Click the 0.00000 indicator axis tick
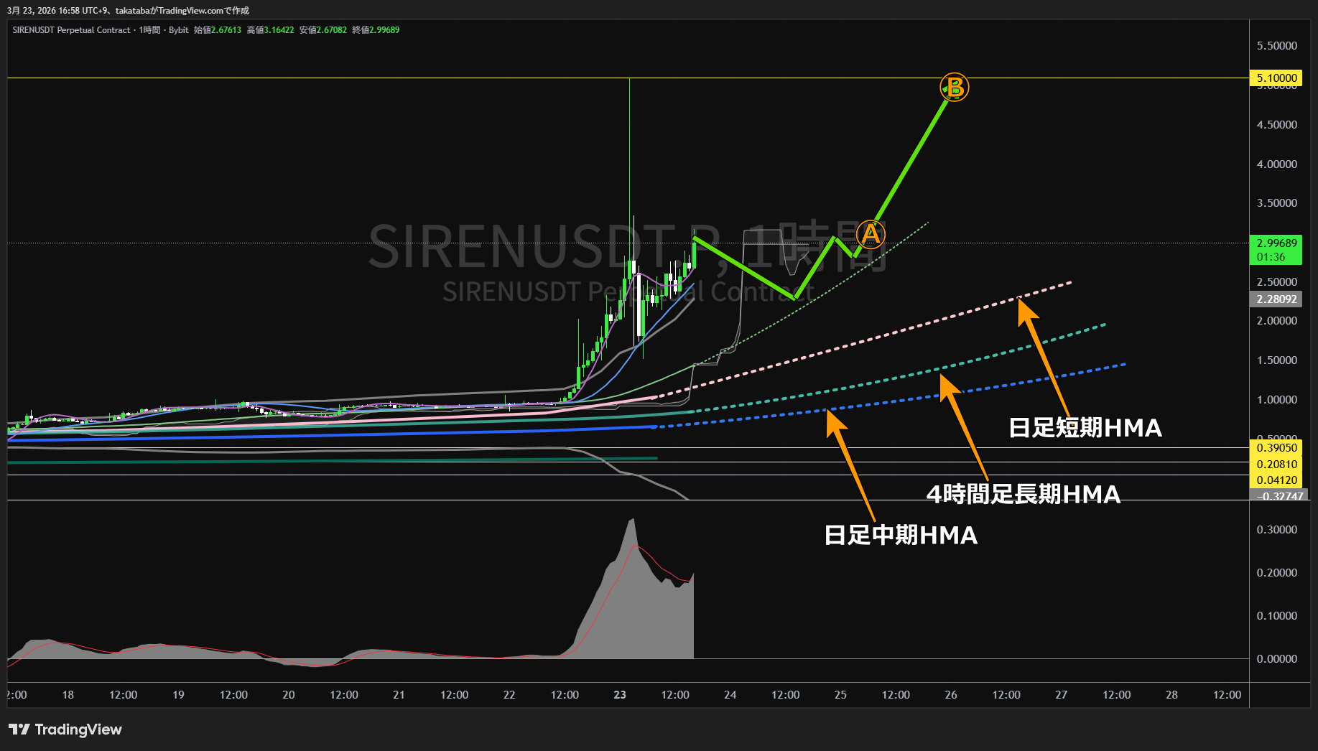 click(x=1276, y=659)
